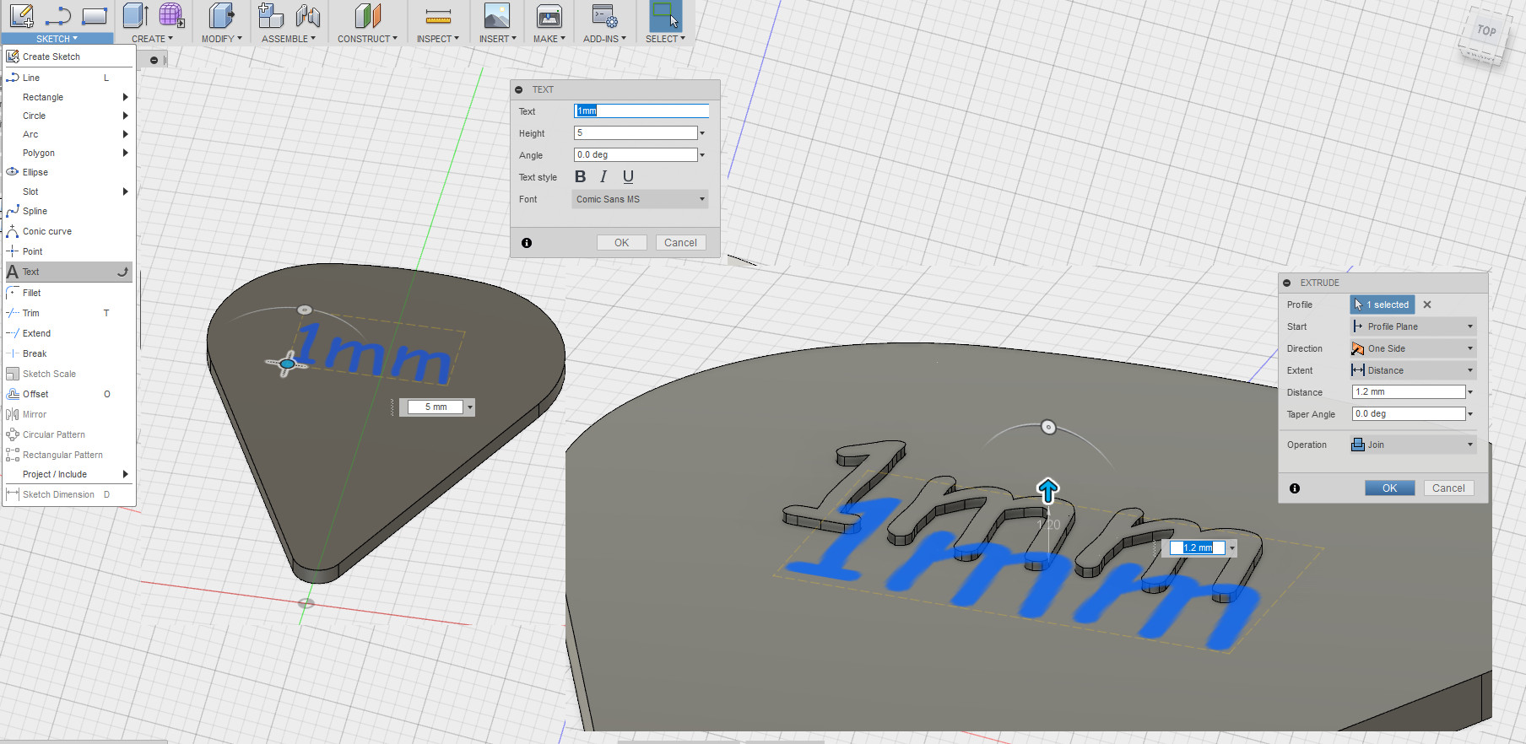Click OK in the EXTRUDE dialog
This screenshot has width=1526, height=744.
[1389, 488]
